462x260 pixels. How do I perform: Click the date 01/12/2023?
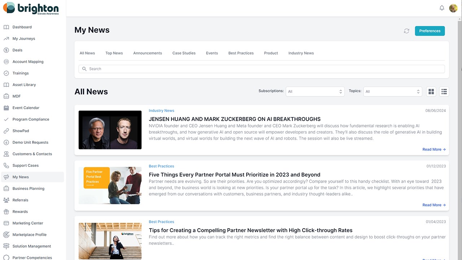pos(436,166)
